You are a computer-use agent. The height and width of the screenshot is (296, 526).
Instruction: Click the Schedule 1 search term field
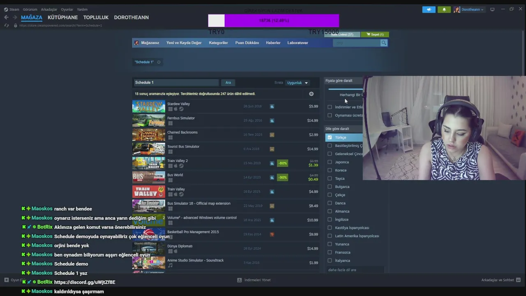[175, 83]
